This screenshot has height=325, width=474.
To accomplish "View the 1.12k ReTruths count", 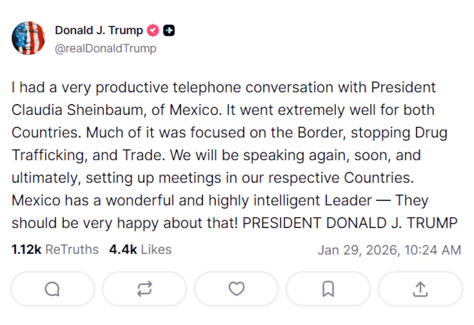I will point(27,249).
